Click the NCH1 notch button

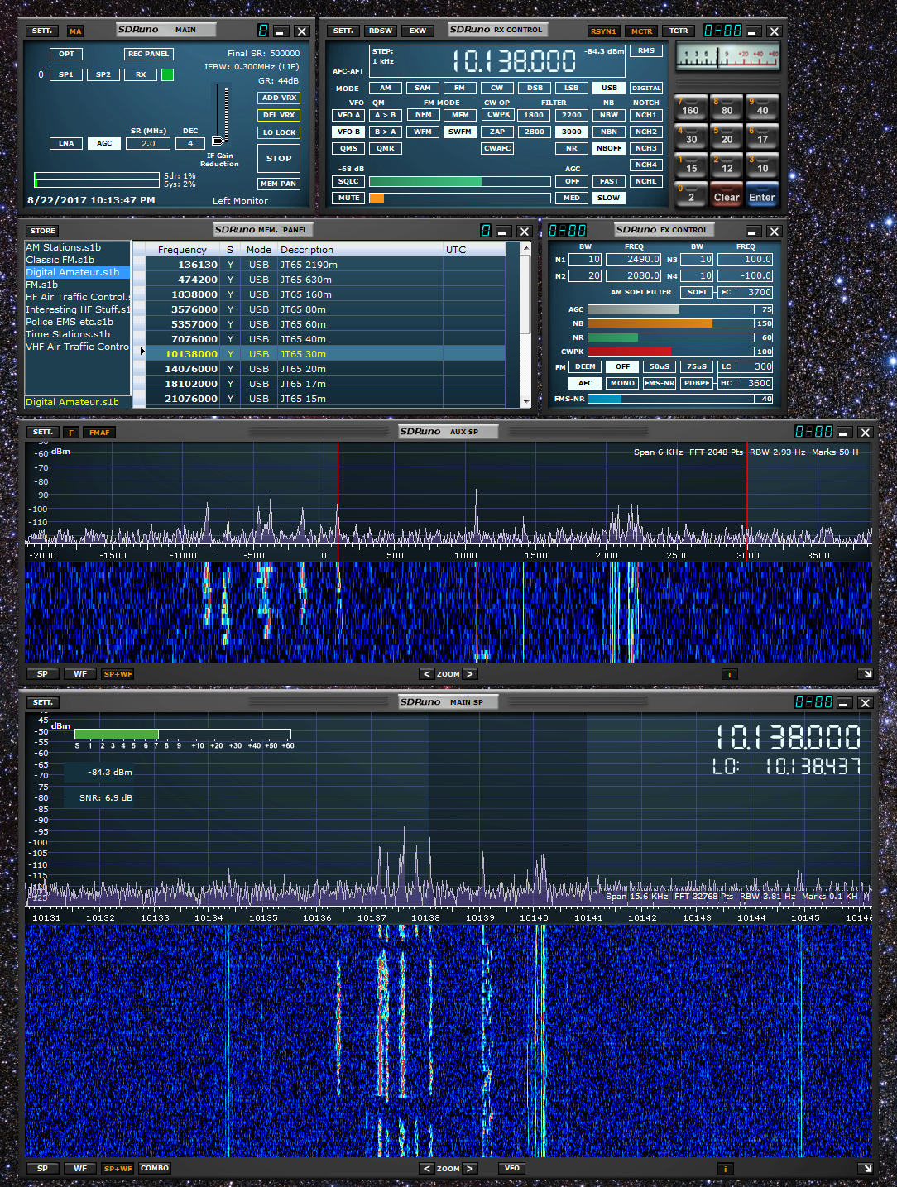(646, 115)
